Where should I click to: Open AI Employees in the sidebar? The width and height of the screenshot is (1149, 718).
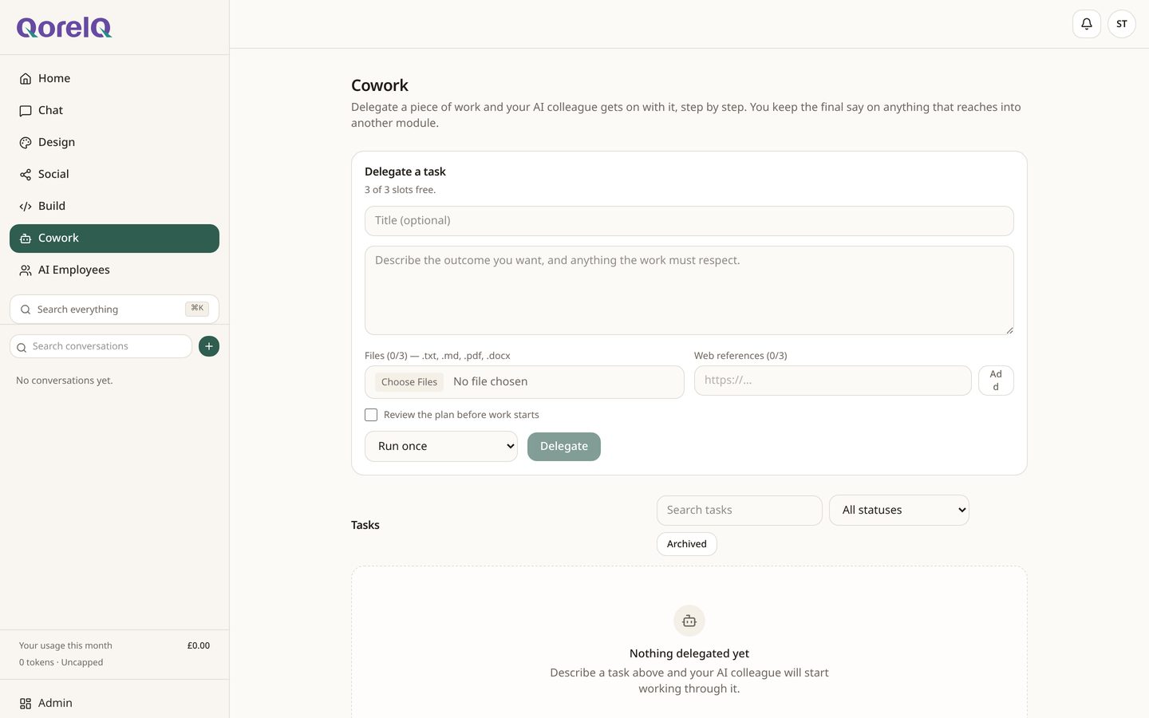pyautogui.click(x=114, y=270)
